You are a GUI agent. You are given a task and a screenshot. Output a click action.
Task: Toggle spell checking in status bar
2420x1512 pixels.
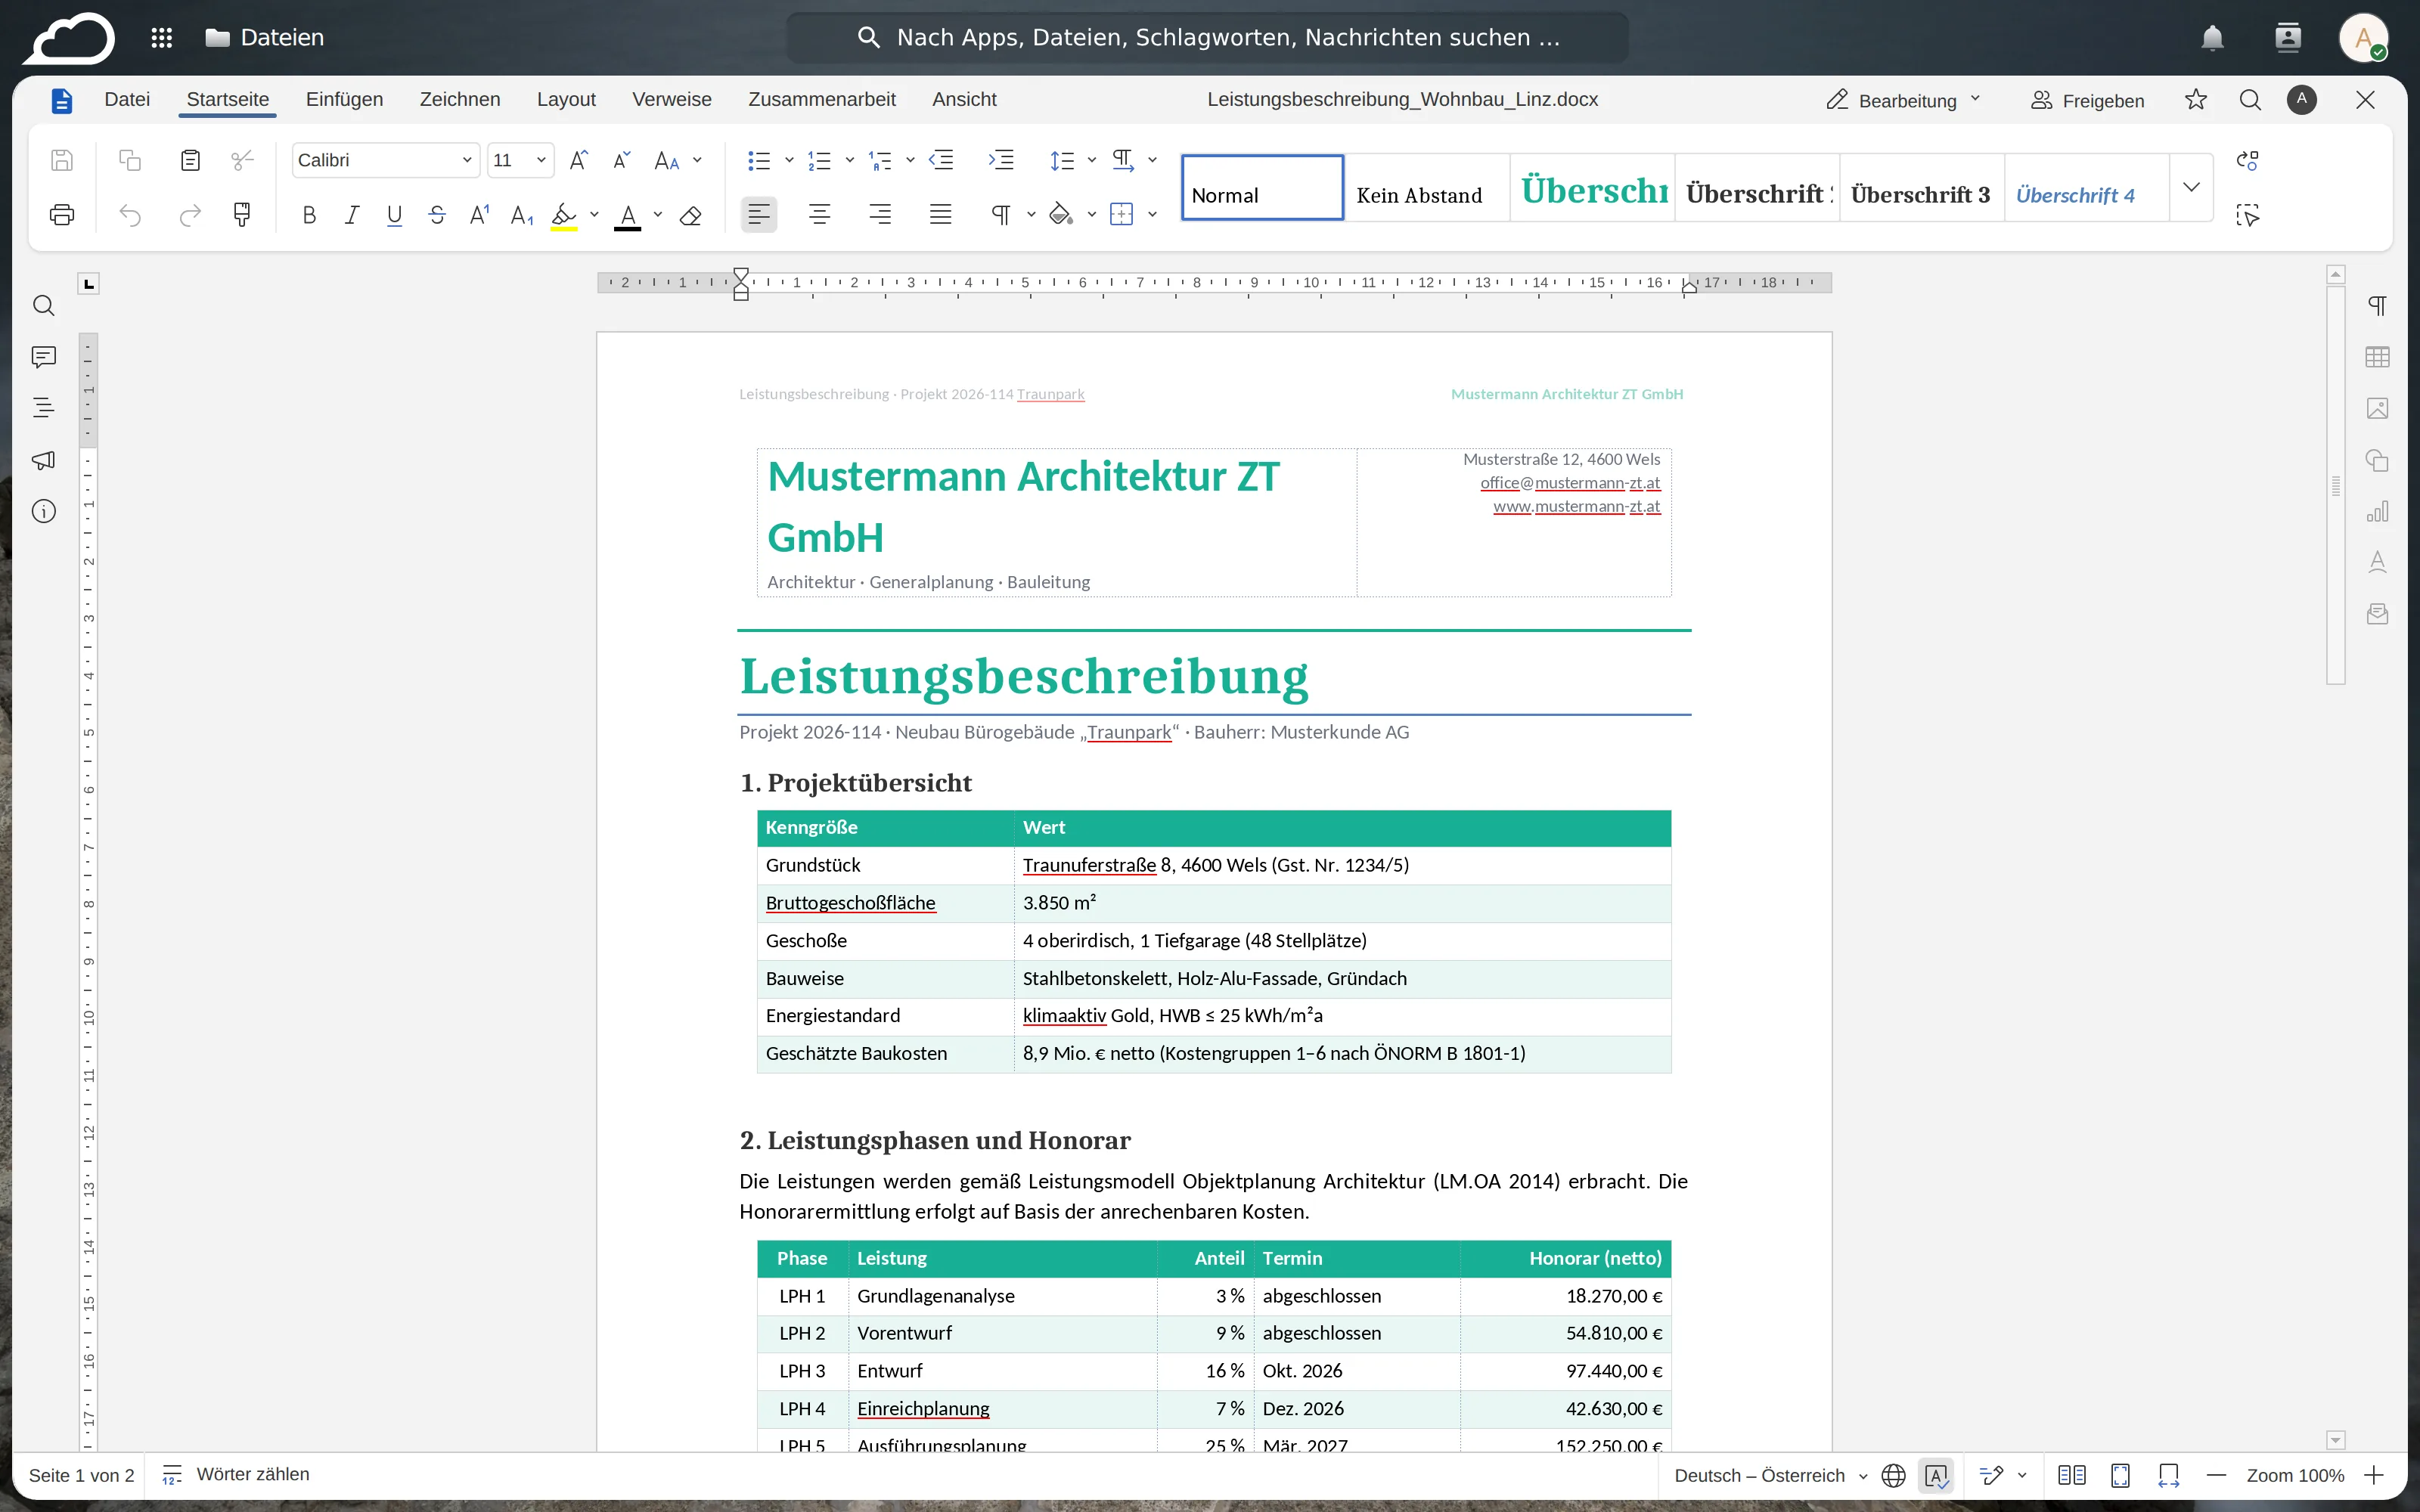click(x=1936, y=1475)
